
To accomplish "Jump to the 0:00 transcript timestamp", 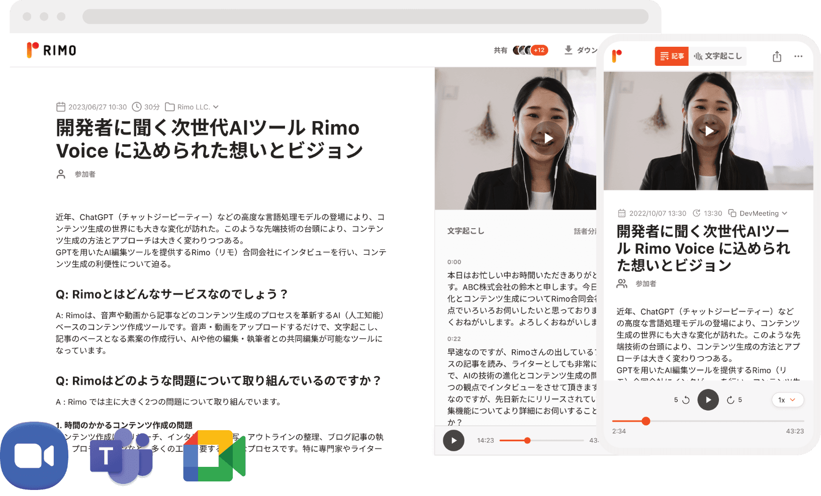I will [x=454, y=262].
